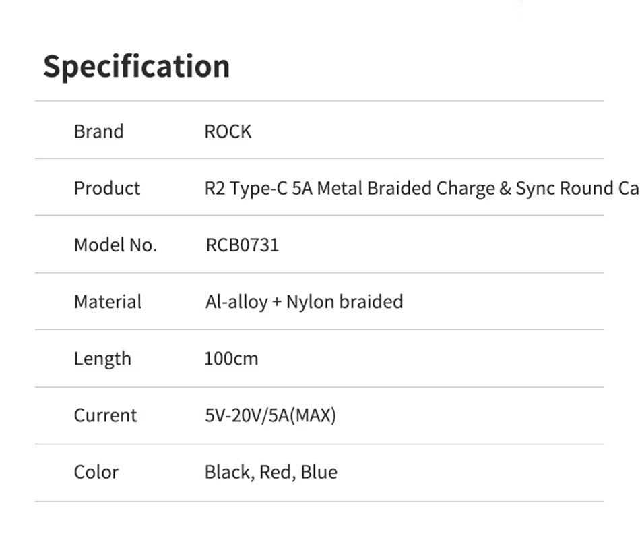Click the Length row label
The width and height of the screenshot is (640, 544).
[102, 358]
